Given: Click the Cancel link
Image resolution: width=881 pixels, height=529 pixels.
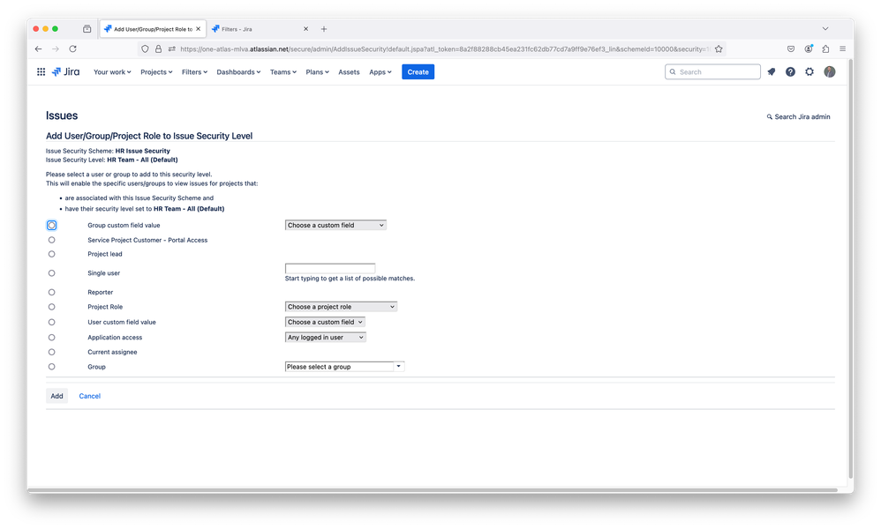Looking at the screenshot, I should click(x=89, y=396).
